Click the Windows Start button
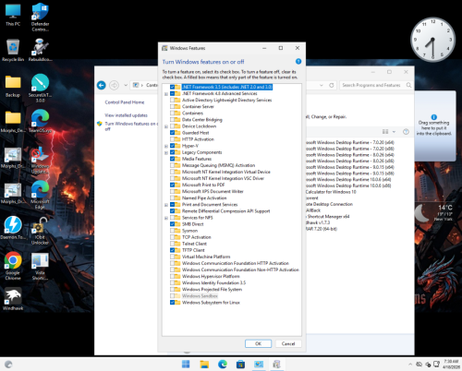This screenshot has height=371, width=462. coord(186,365)
